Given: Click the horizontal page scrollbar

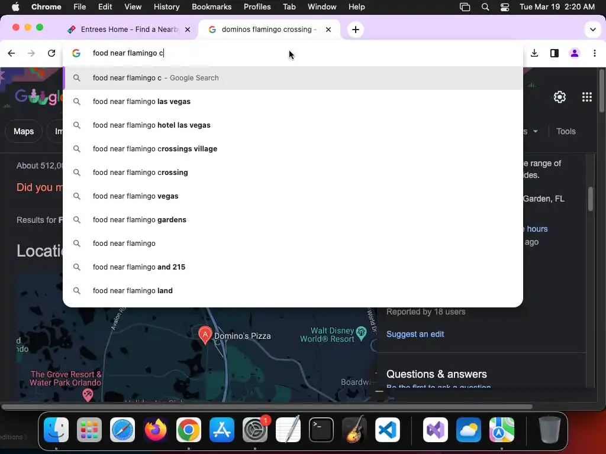Looking at the screenshot, I should [x=267, y=407].
